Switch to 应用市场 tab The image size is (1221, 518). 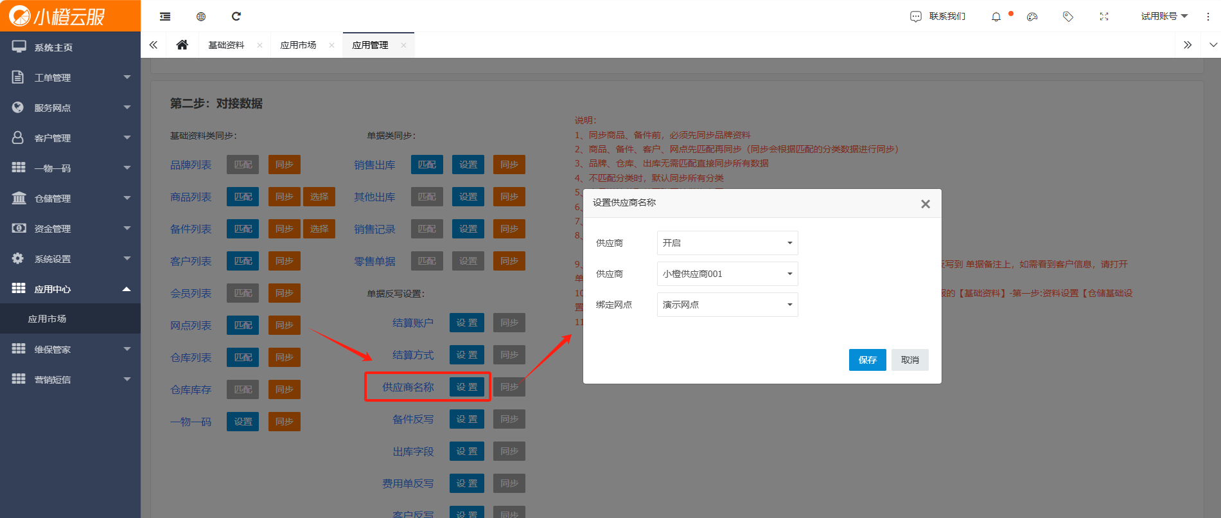coord(298,45)
